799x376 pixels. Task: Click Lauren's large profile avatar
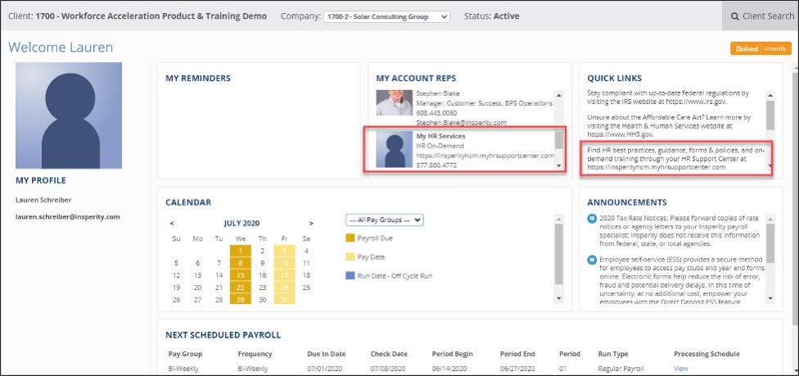[69, 115]
